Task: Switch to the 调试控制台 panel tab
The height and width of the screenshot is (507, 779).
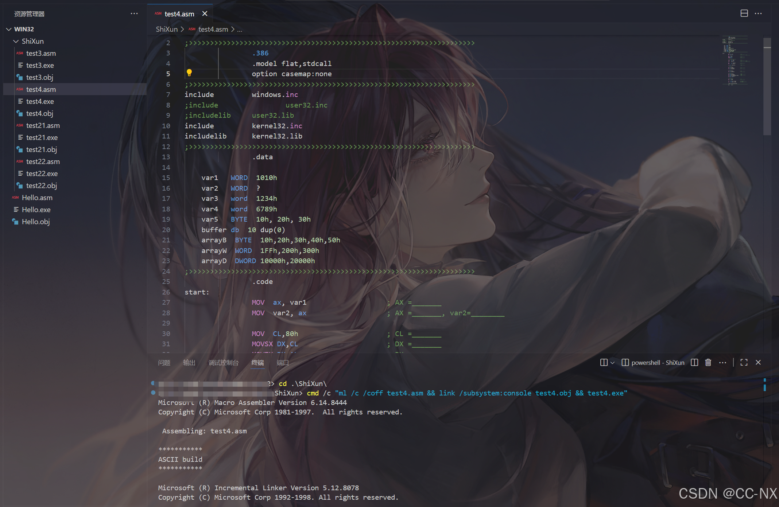Action: [223, 363]
